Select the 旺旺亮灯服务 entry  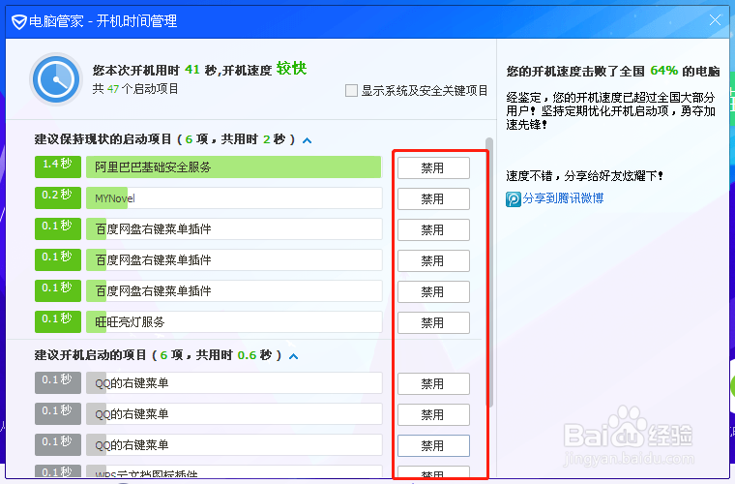click(x=234, y=321)
